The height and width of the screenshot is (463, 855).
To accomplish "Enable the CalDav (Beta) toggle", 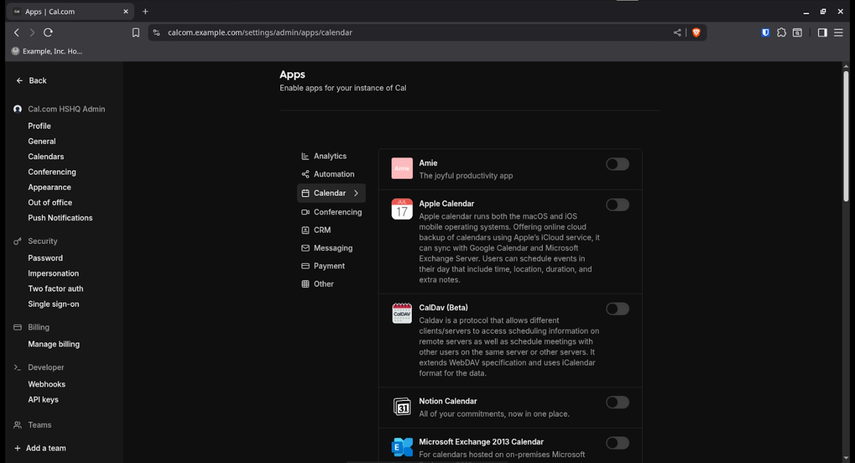I will click(617, 309).
